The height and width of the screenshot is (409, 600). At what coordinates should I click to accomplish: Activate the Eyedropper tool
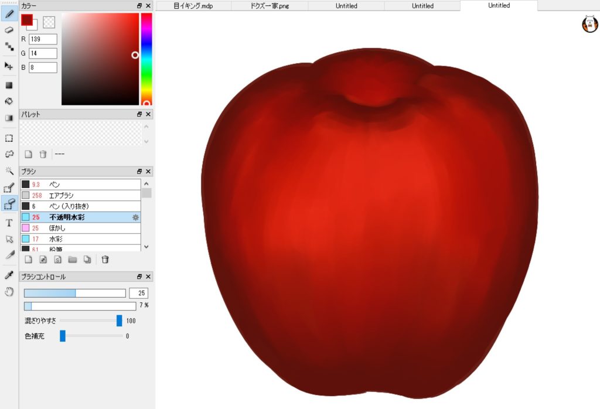point(9,275)
